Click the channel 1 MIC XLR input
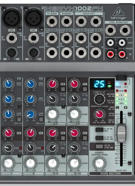135x186 pixels. 12,18
